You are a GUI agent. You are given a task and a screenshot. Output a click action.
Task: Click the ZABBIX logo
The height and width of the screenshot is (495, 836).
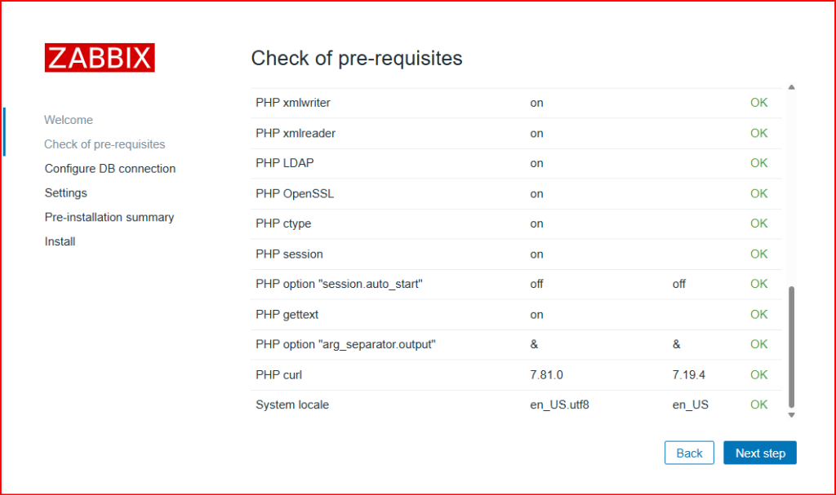[x=100, y=58]
